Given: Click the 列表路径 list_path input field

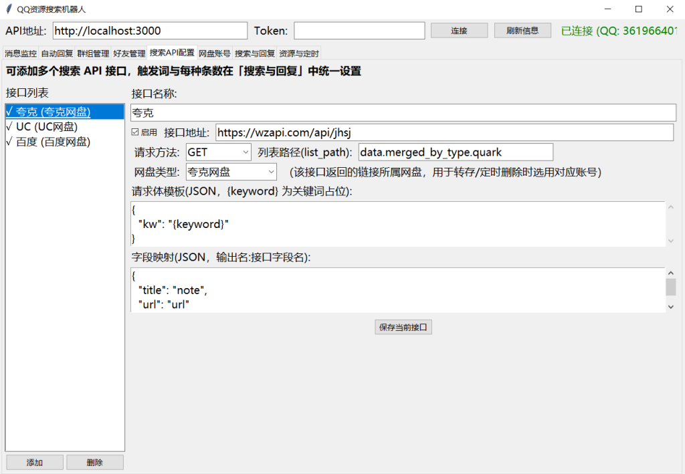Looking at the screenshot, I should click(x=456, y=152).
